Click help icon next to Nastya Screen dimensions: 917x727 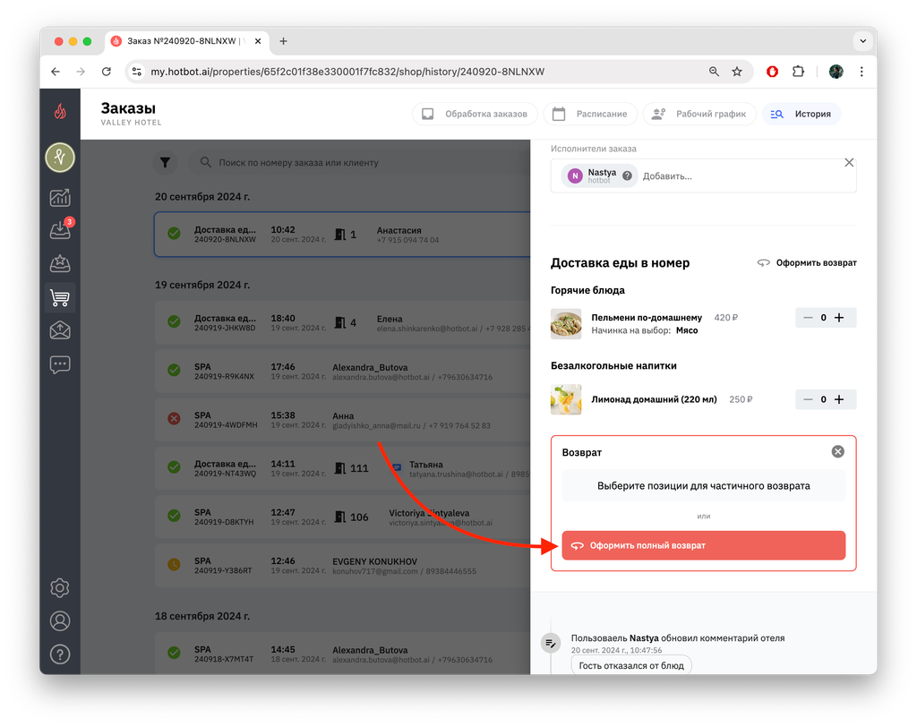(627, 176)
